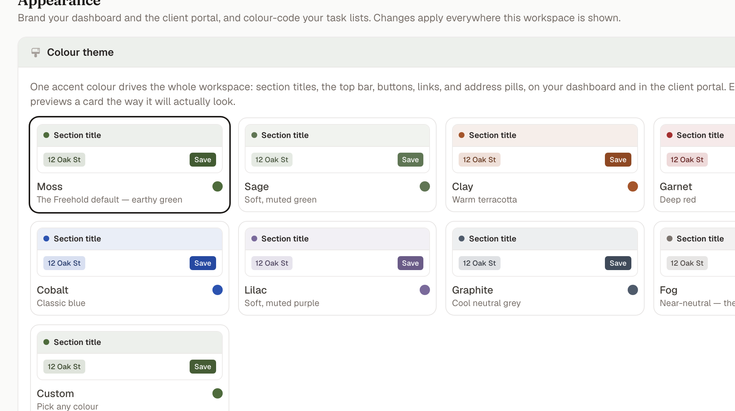This screenshot has width=735, height=411.
Task: Click the Section title header in Sage preview
Action: (337, 135)
